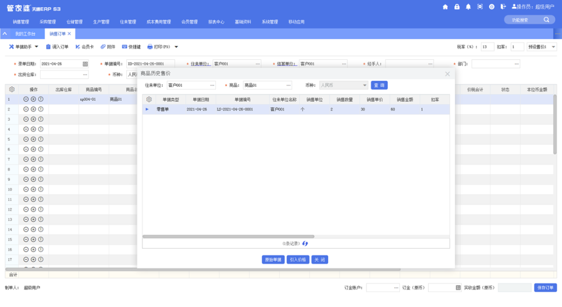Click the lock screen icon in header
562x307 pixels.
point(456,7)
